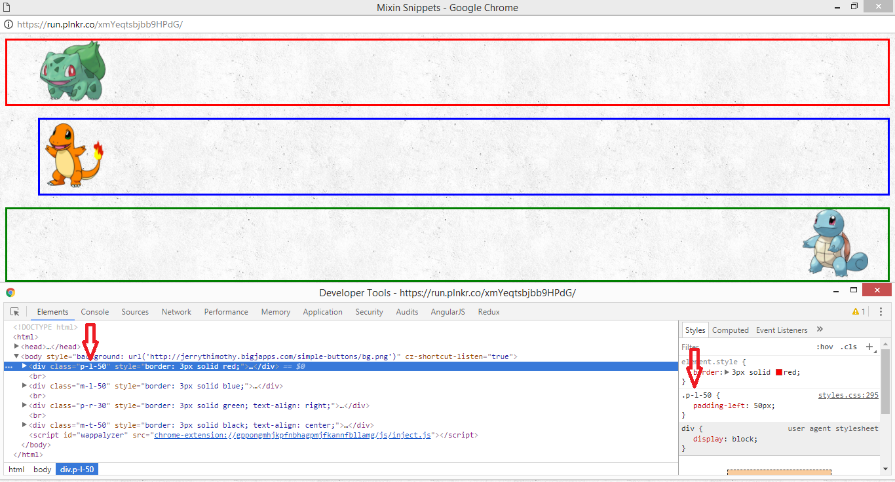Click display: block declaration
Image resolution: width=895 pixels, height=482 pixels.
[725, 439]
